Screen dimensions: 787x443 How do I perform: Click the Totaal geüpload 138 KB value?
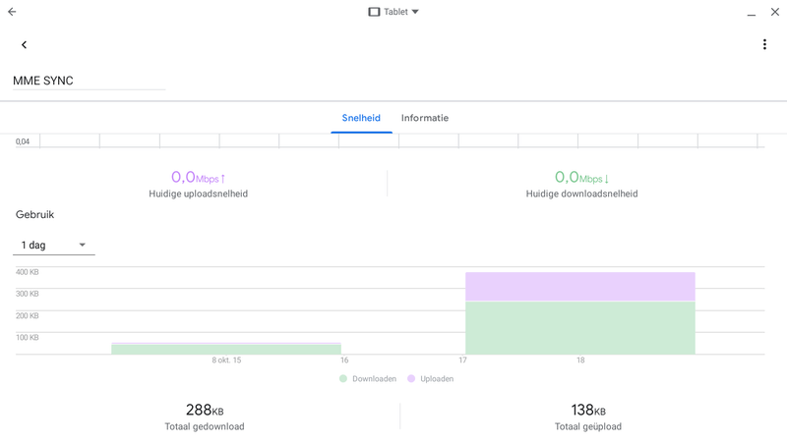click(588, 411)
